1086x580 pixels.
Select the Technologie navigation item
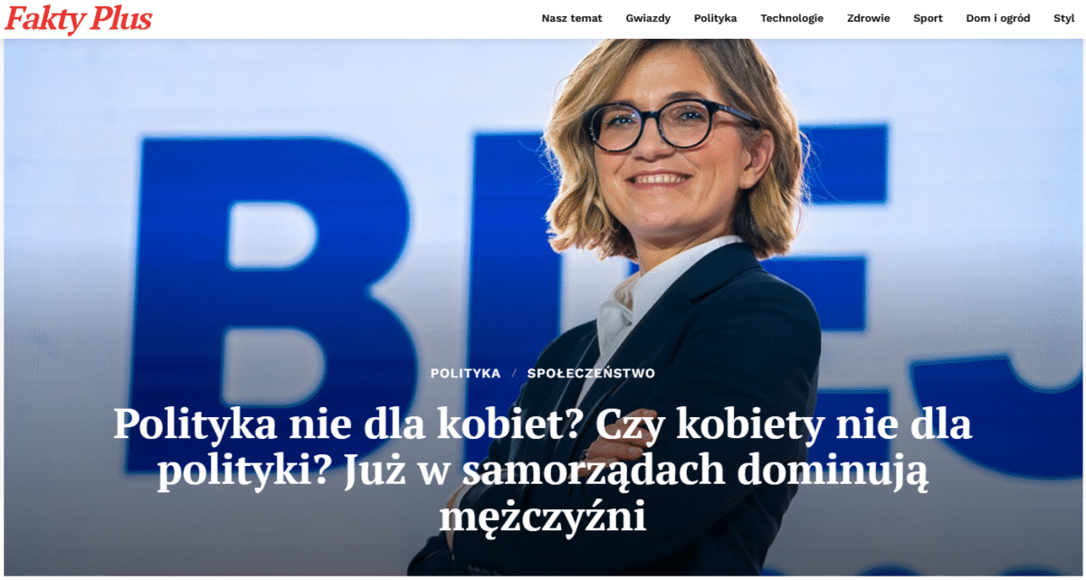[x=792, y=18]
